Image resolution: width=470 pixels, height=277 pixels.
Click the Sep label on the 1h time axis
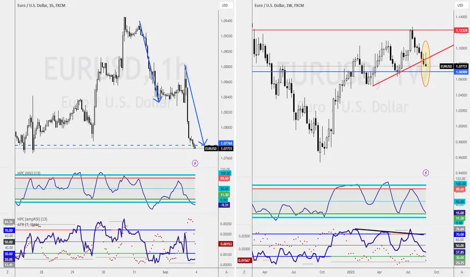[x=165, y=272]
